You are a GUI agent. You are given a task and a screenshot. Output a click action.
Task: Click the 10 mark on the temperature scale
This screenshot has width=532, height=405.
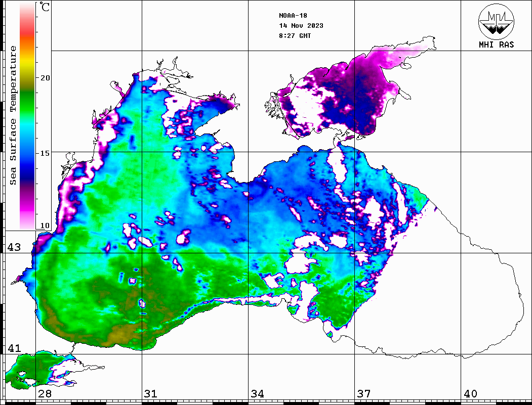point(45,226)
